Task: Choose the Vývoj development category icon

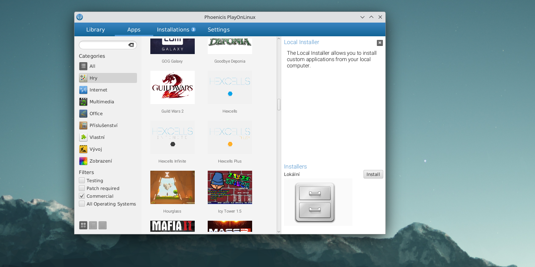Action: tap(83, 149)
